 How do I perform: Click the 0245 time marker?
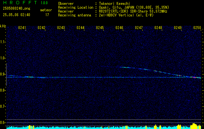point(100,27)
